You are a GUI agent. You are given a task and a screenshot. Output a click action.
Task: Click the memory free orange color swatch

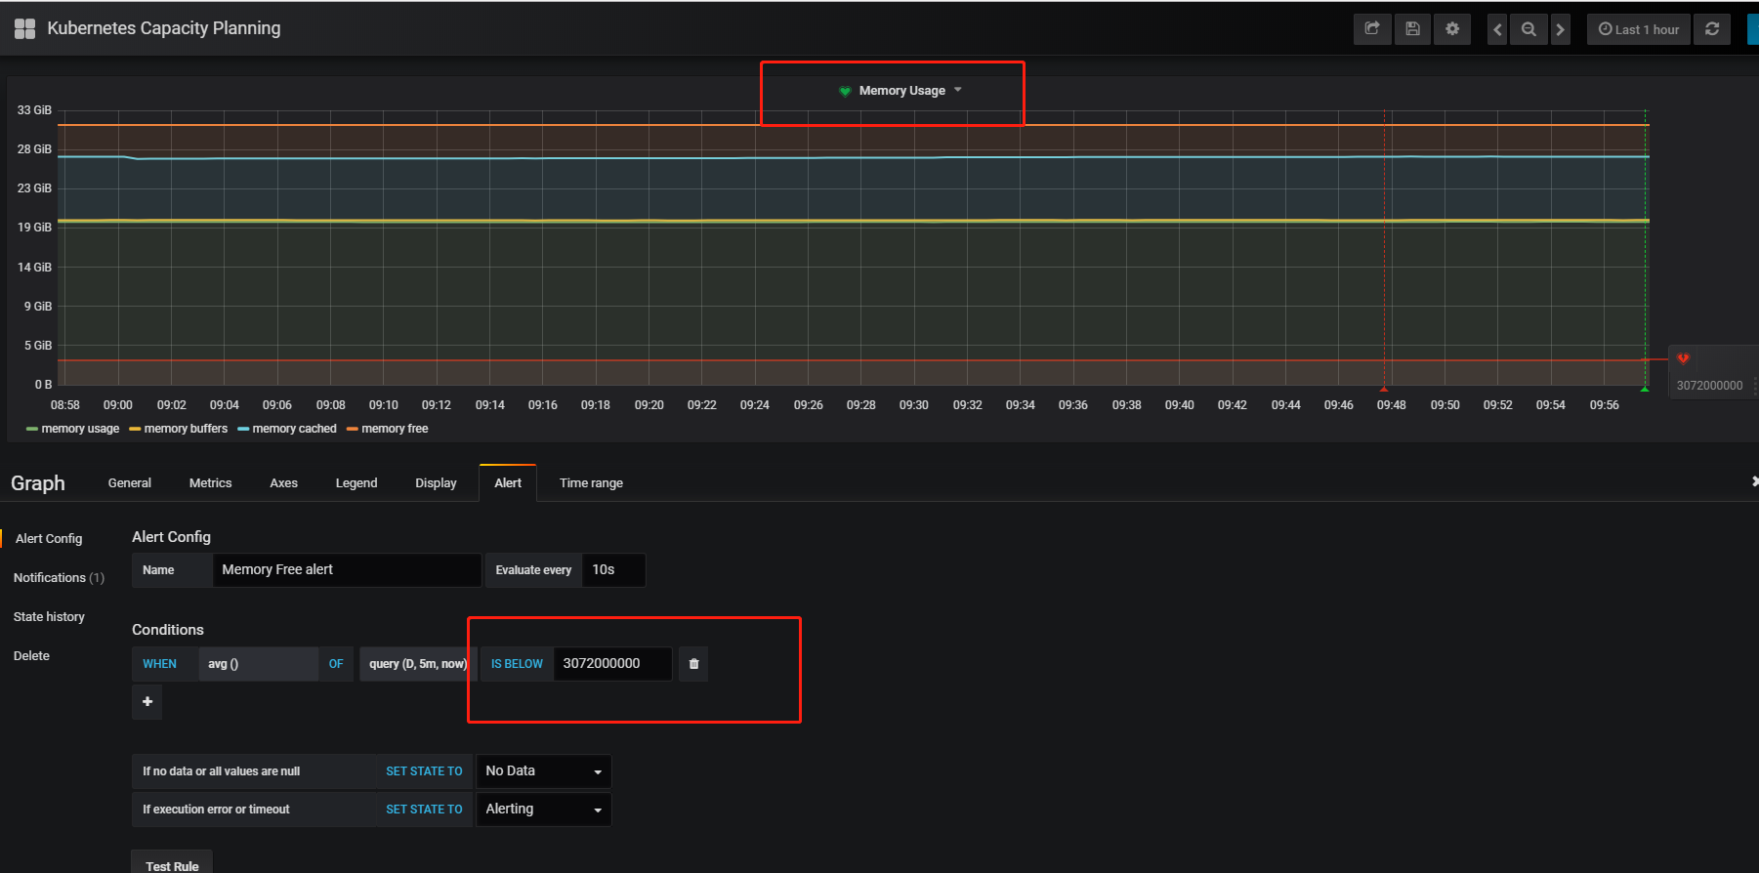tap(353, 429)
